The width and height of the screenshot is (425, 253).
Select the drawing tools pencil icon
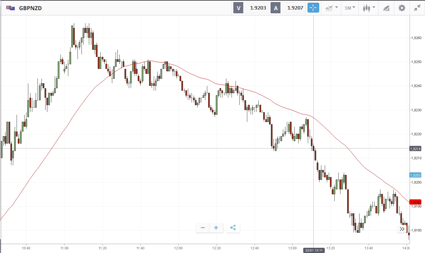(x=386, y=8)
